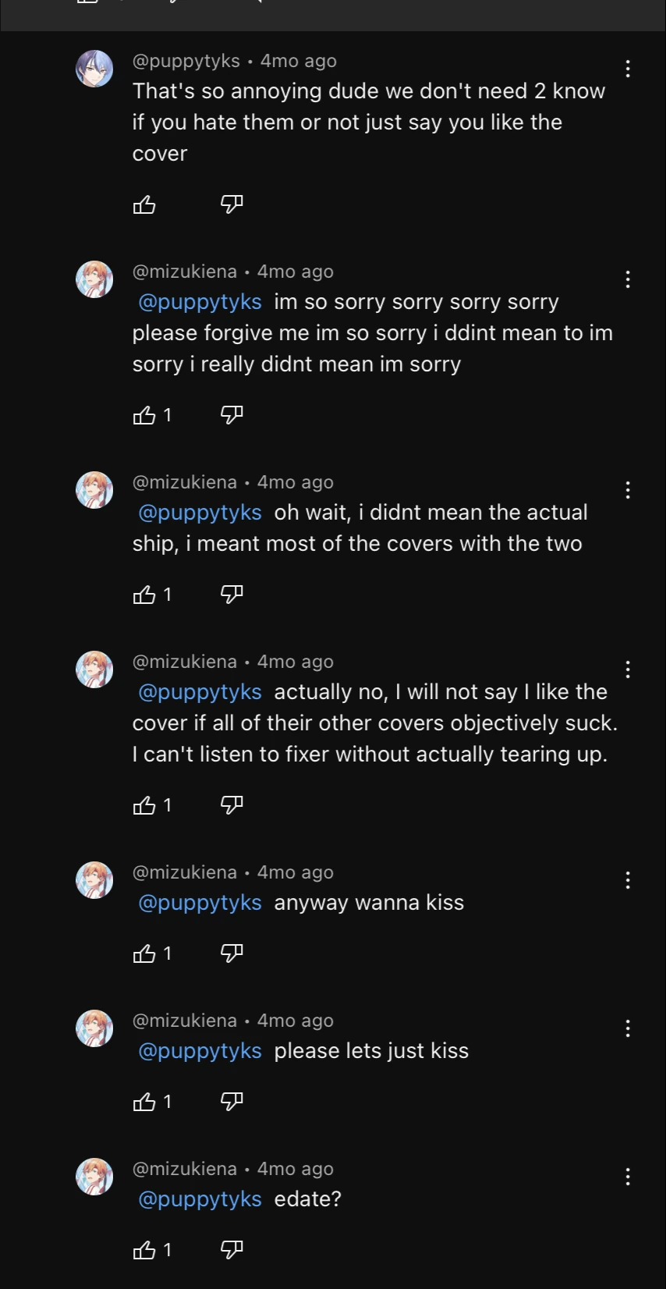The width and height of the screenshot is (666, 1289).
Task: Open the options menu on the 'please lets just kiss' comment
Action: tap(628, 1028)
